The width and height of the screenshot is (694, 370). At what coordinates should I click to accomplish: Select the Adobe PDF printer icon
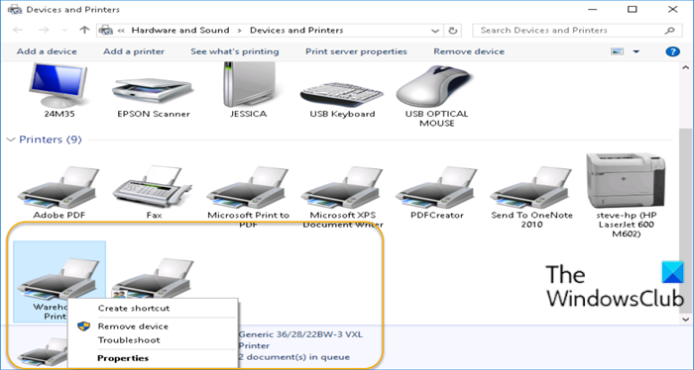(58, 187)
